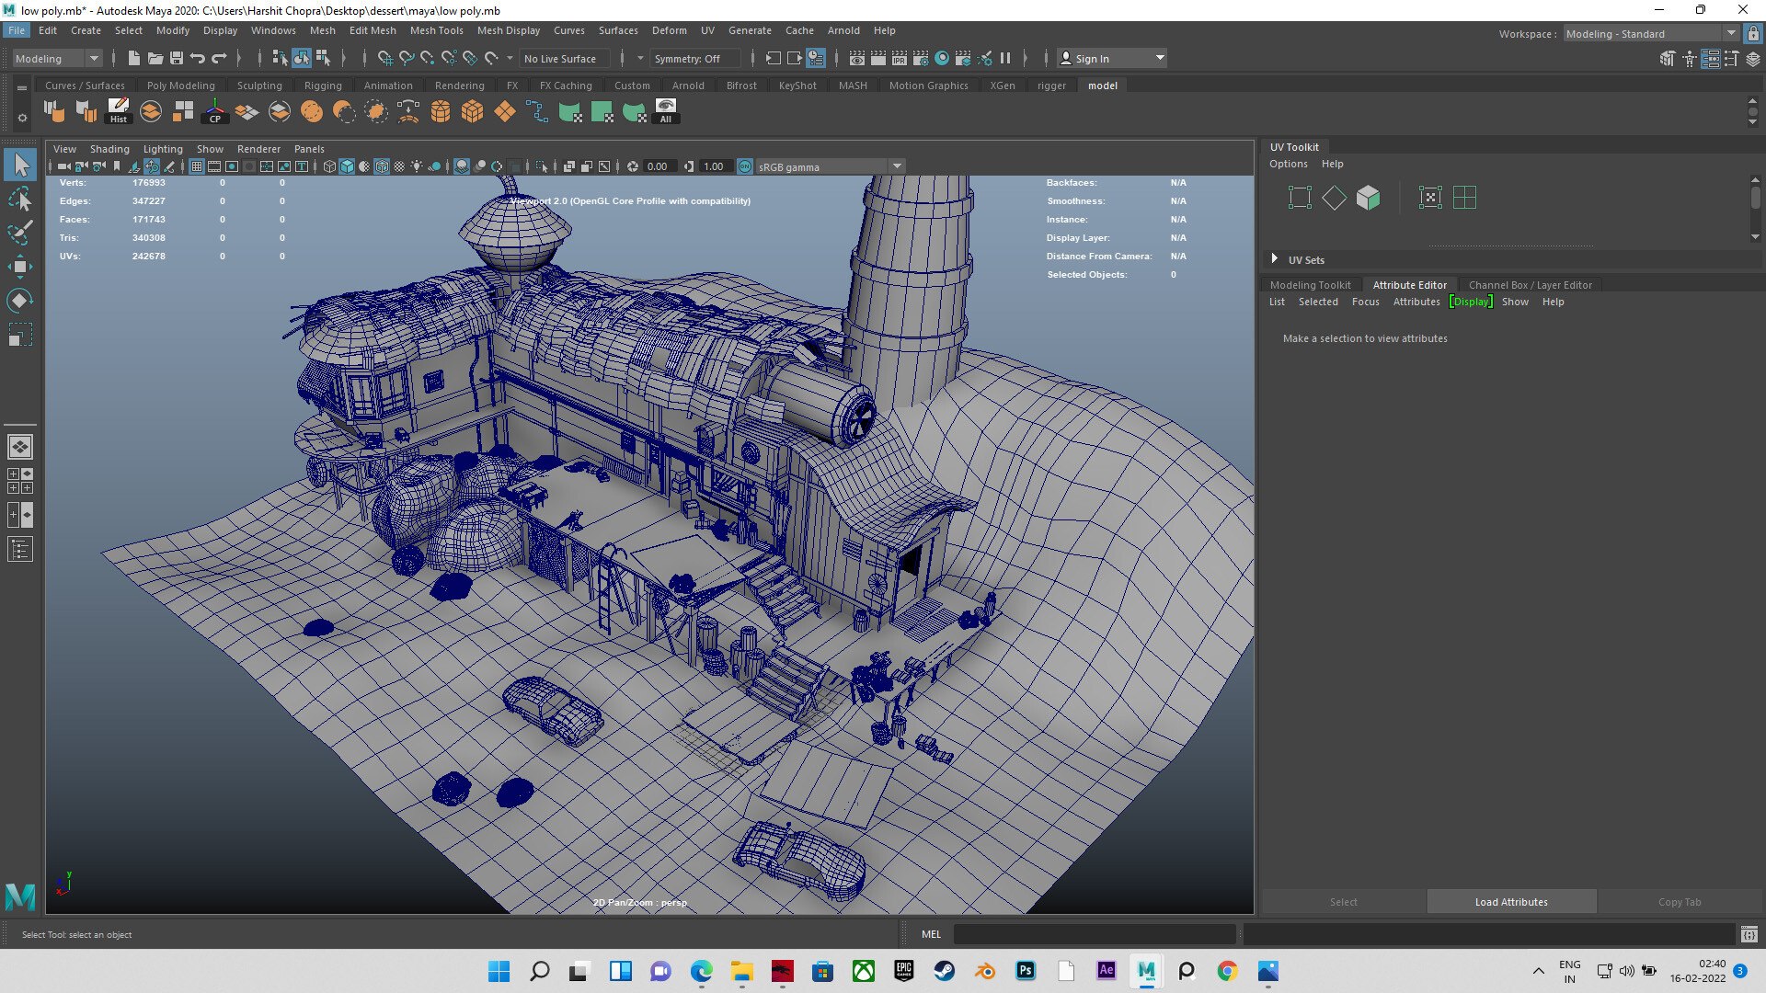Click the MEL command input field
This screenshot has width=1766, height=993.
[1095, 934]
